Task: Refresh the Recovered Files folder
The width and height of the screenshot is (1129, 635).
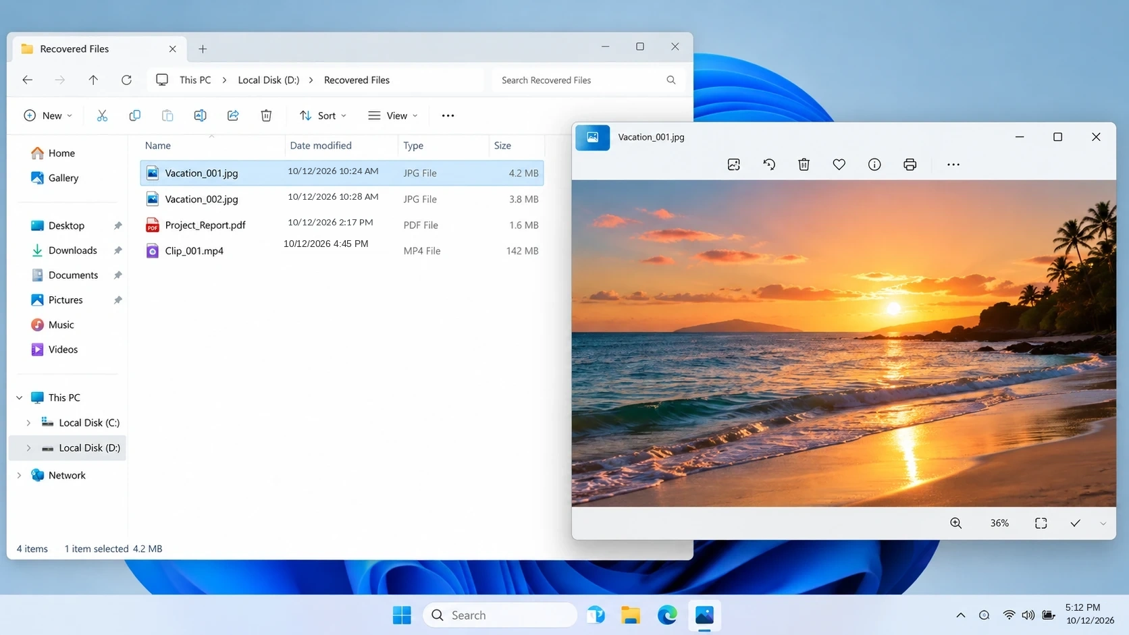Action: click(126, 80)
